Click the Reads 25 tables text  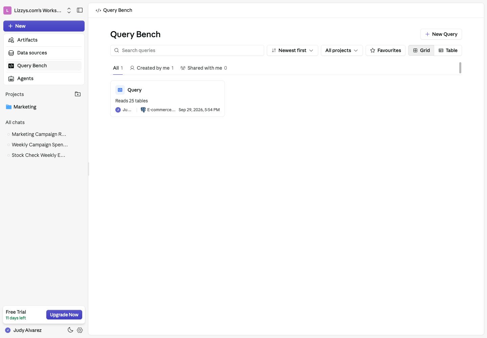pyautogui.click(x=132, y=101)
